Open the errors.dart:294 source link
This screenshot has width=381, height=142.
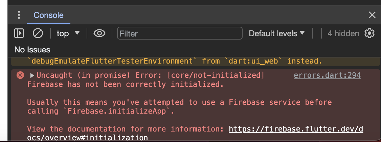pyautogui.click(x=327, y=75)
